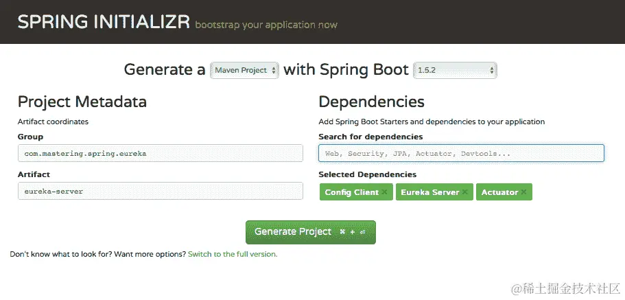
Task: Remove the Config Client dependency via its x
Action: (x=384, y=192)
